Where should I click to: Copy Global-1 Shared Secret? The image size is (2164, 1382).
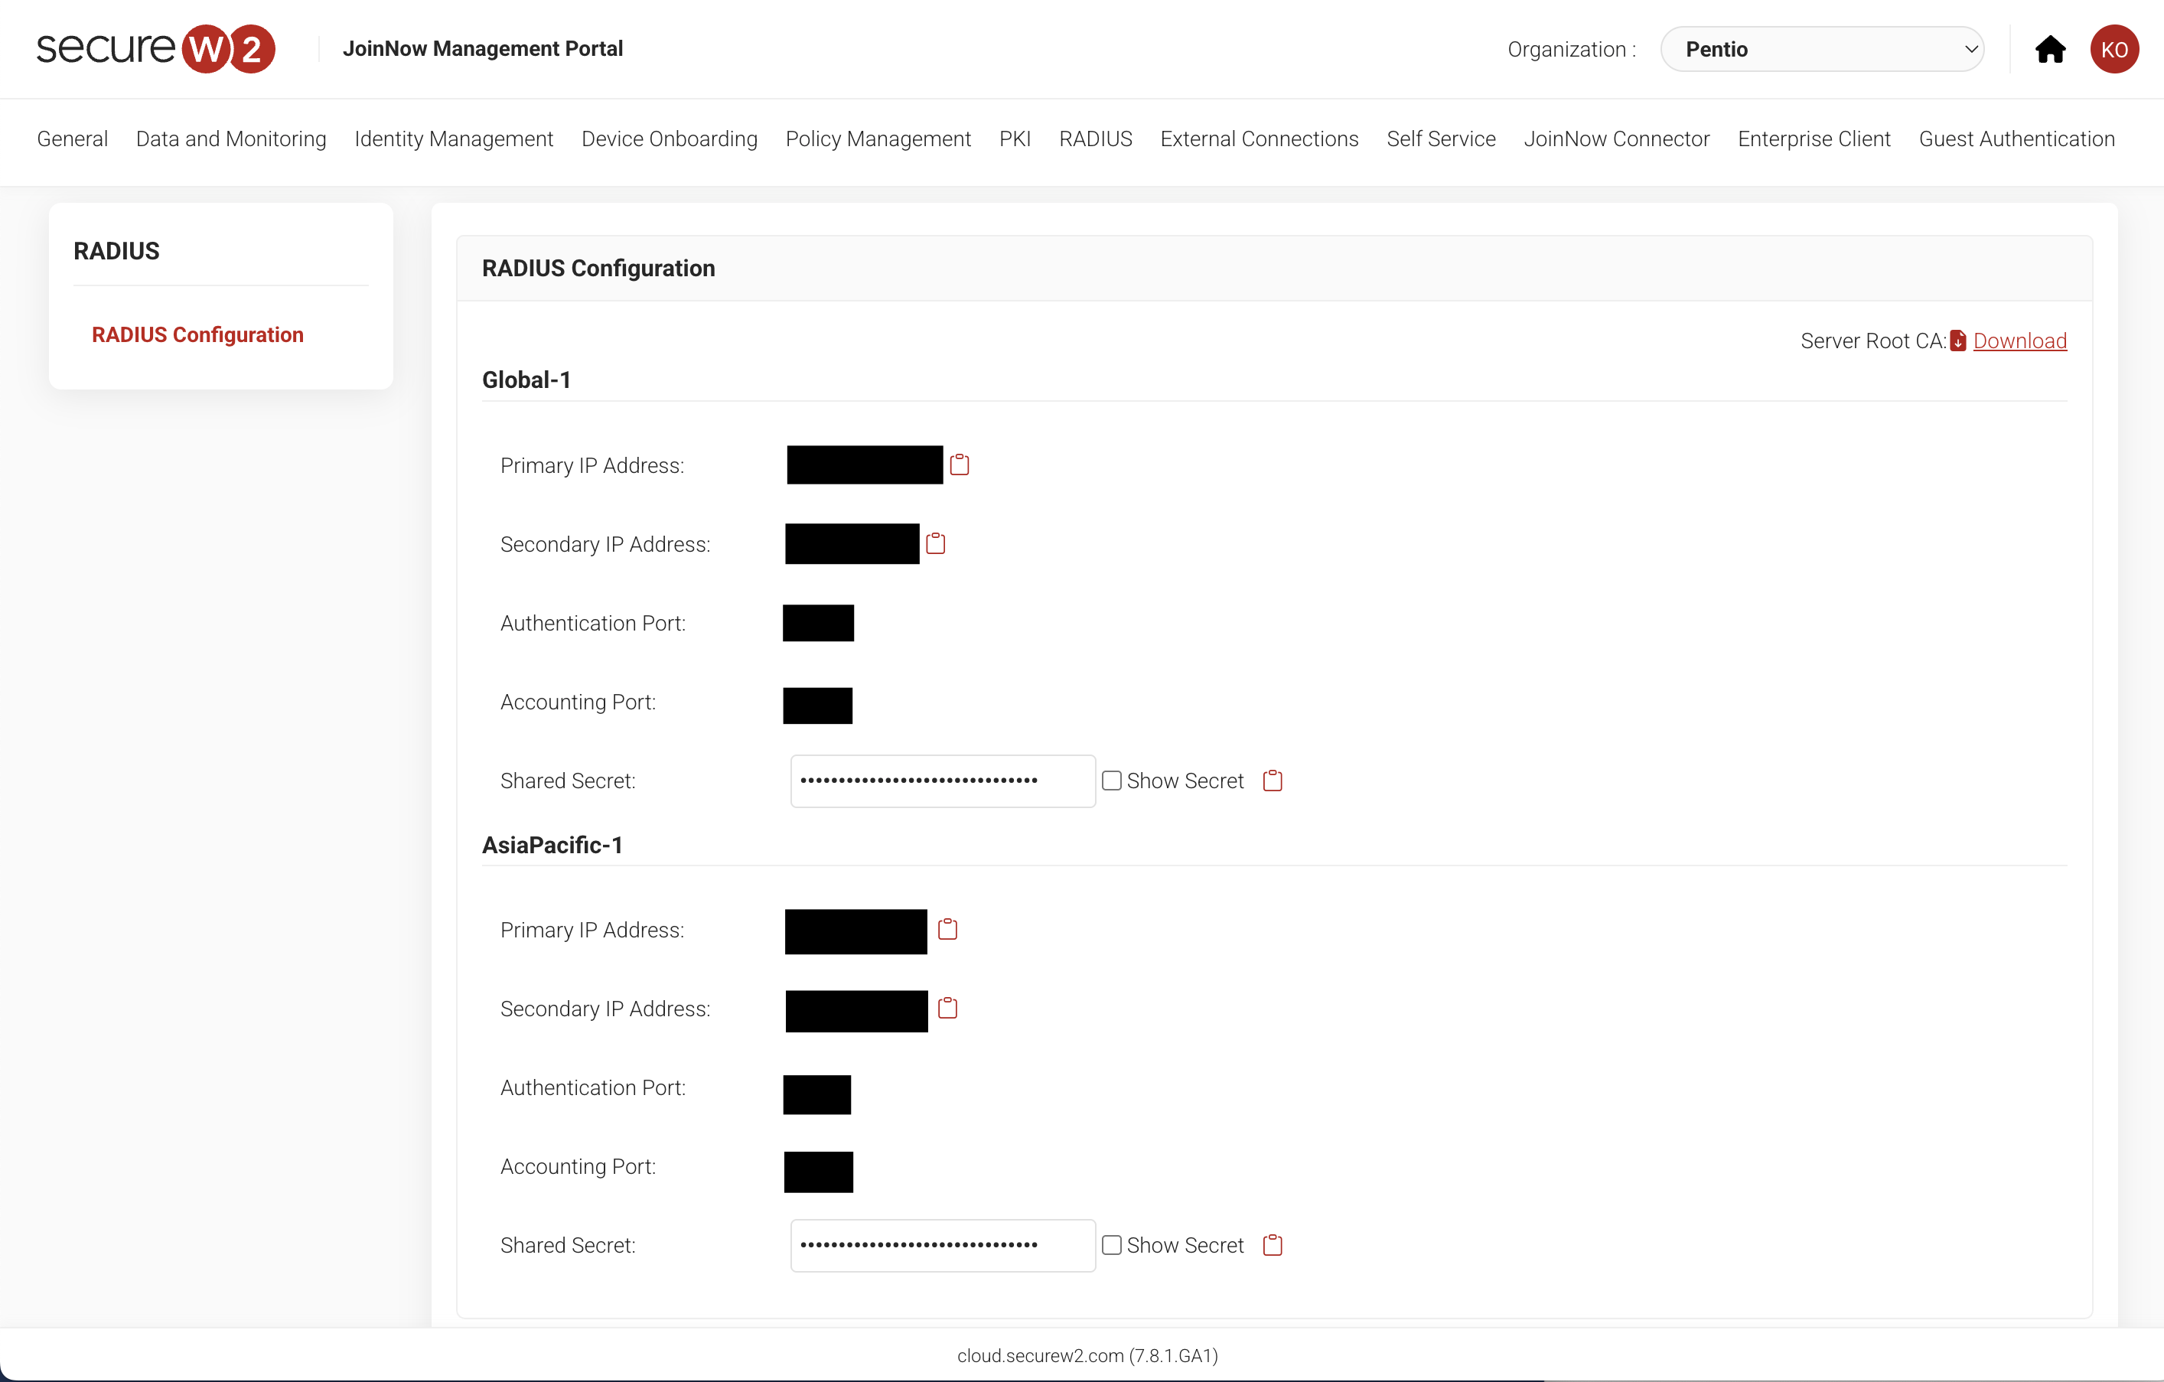(x=1273, y=781)
